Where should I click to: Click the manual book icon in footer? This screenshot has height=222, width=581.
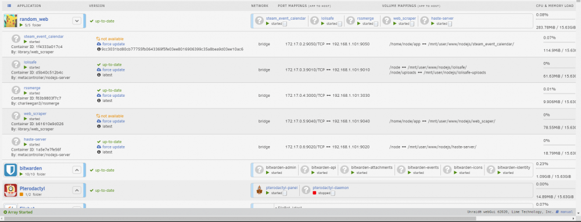pyautogui.click(x=557, y=212)
